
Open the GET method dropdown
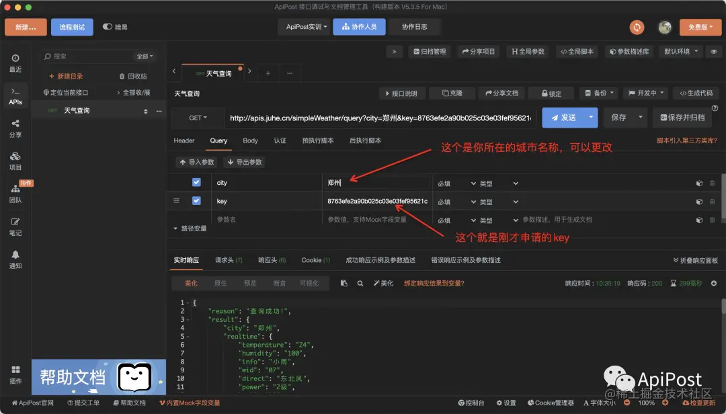click(x=198, y=118)
